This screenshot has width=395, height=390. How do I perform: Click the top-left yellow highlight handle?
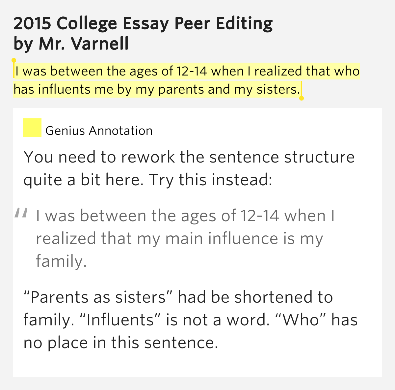[14, 61]
